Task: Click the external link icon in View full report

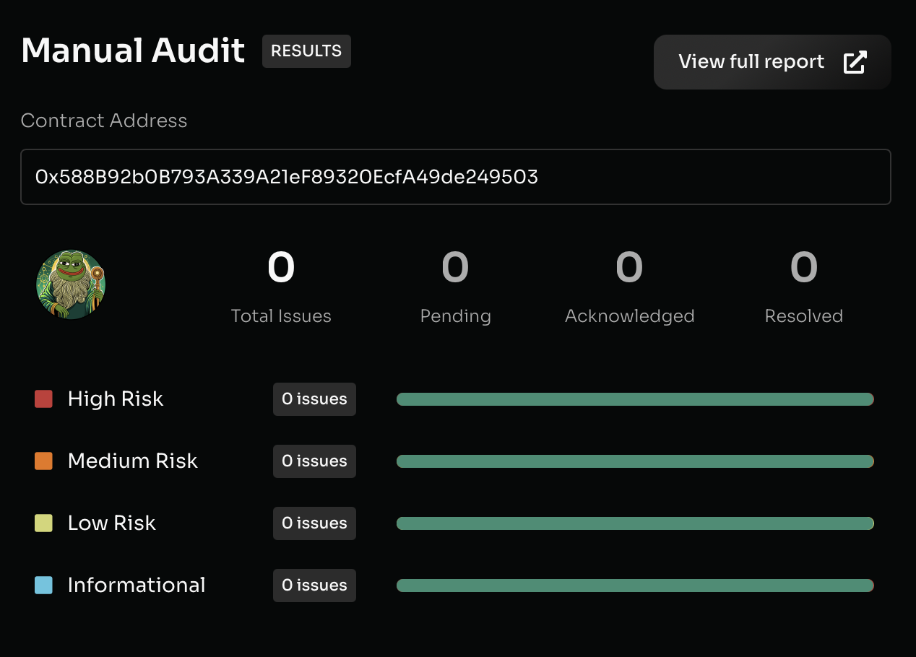Action: pyautogui.click(x=855, y=62)
